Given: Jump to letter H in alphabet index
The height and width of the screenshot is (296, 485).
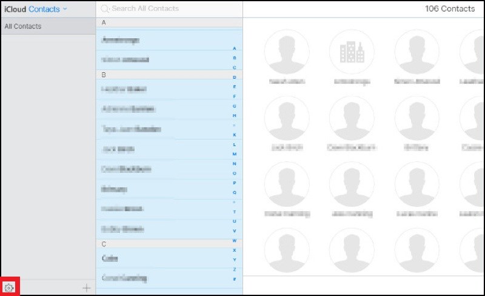Looking at the screenshot, I should pos(235,115).
